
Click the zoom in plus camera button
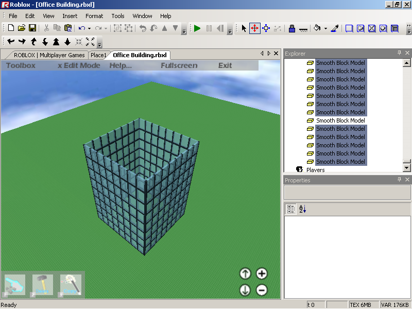click(x=262, y=273)
